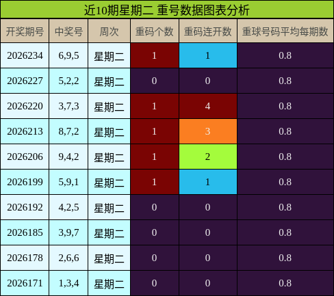Click the 0.8 average in row 2026234
The width and height of the screenshot is (334, 296).
[285, 55]
